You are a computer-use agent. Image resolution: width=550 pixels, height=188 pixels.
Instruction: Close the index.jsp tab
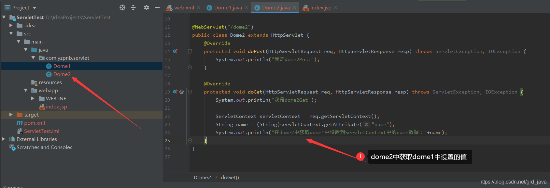click(336, 7)
